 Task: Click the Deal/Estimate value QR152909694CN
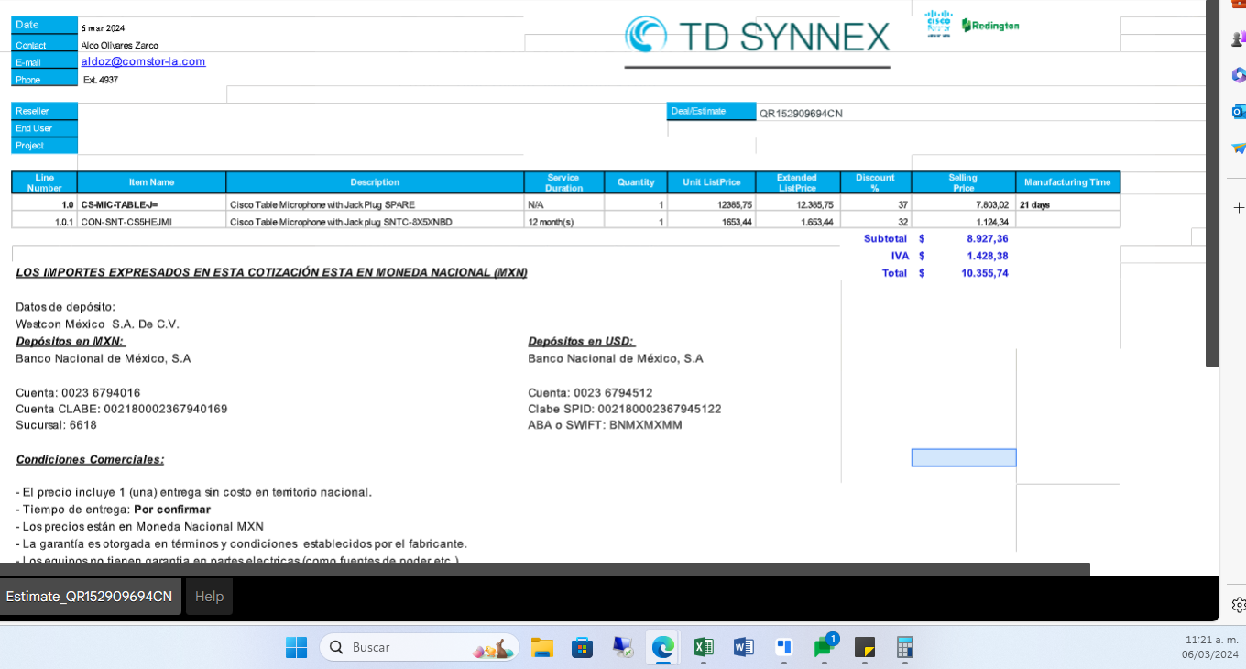click(x=801, y=114)
